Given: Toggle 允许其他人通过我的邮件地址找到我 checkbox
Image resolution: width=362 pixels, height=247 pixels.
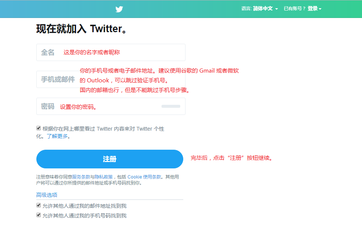Looking at the screenshot, I should click(39, 205).
